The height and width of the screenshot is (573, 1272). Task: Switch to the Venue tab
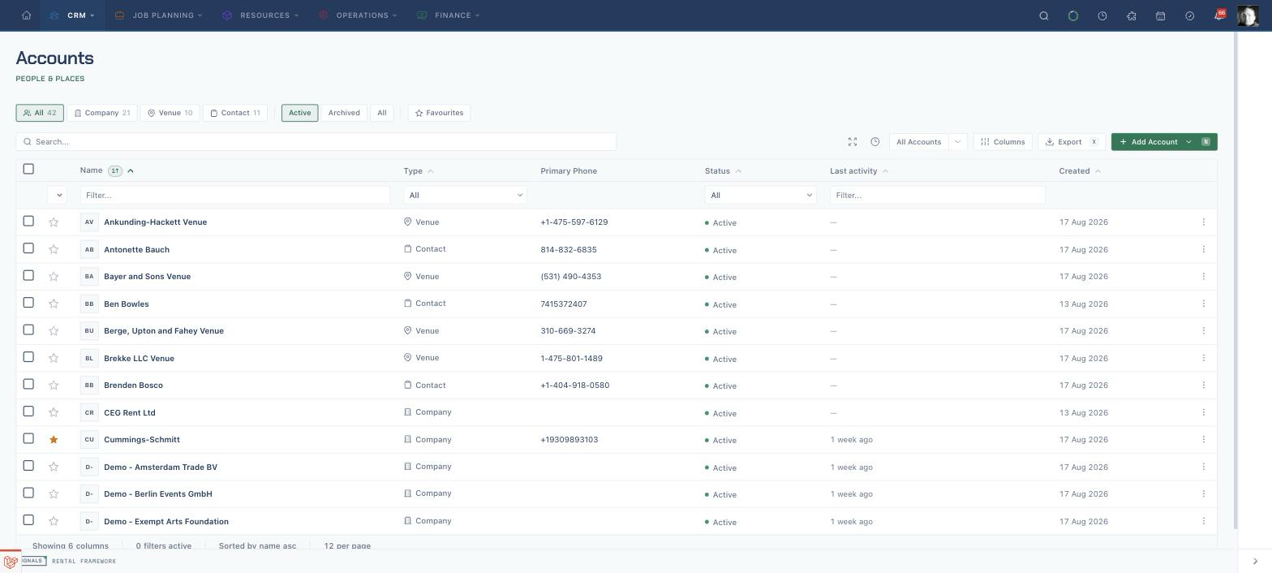(170, 113)
